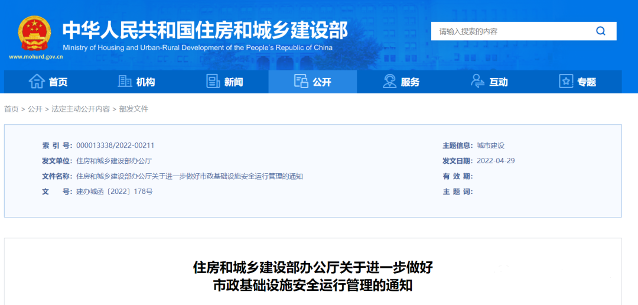
Task: Click issuing unit 住房和城乡建设部办公厅
Action: [x=114, y=160]
